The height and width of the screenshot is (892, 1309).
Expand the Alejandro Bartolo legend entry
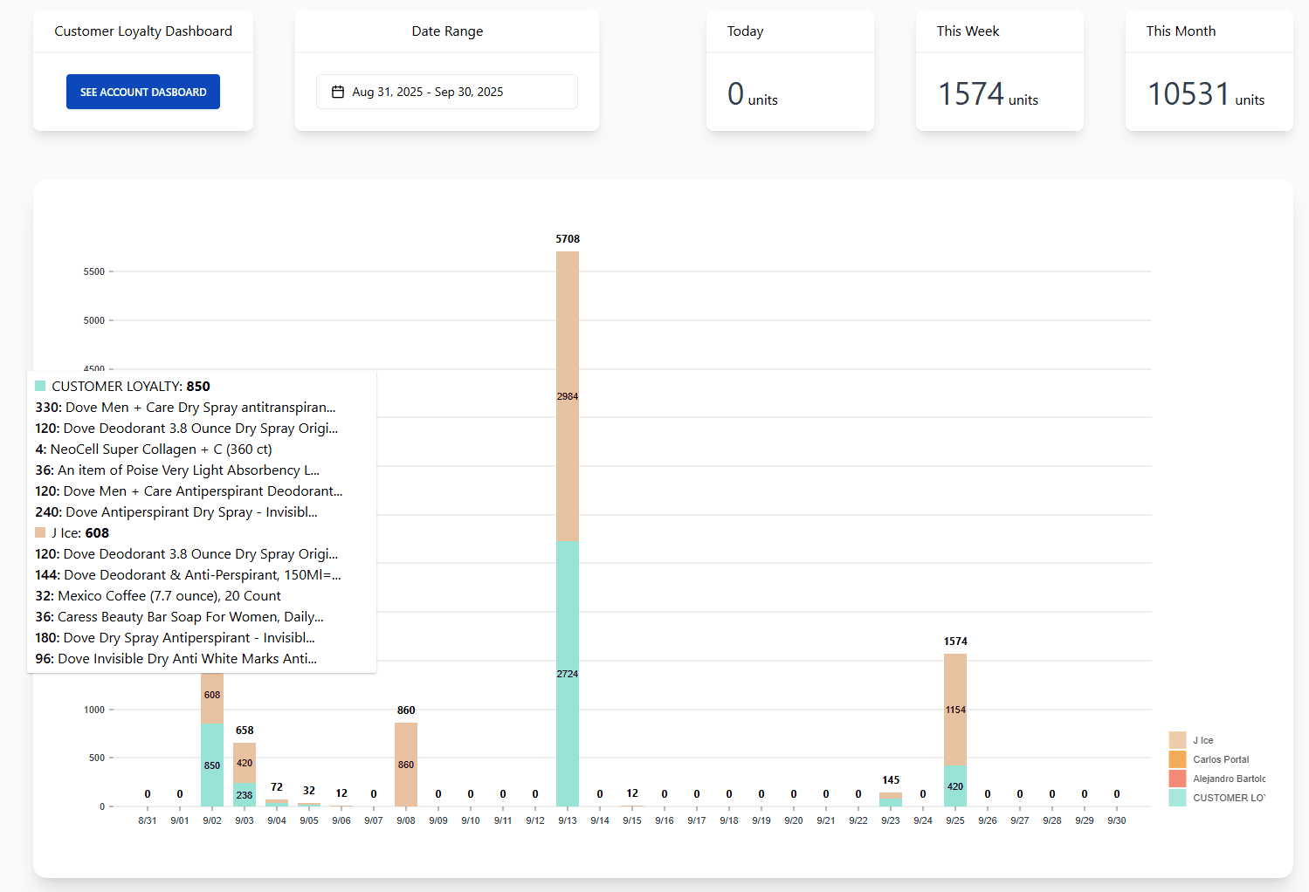point(1229,779)
